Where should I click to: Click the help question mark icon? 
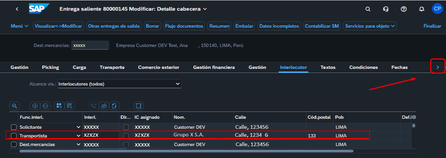coord(404,9)
